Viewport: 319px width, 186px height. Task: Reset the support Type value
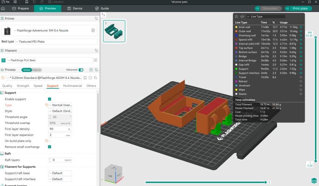(47, 105)
